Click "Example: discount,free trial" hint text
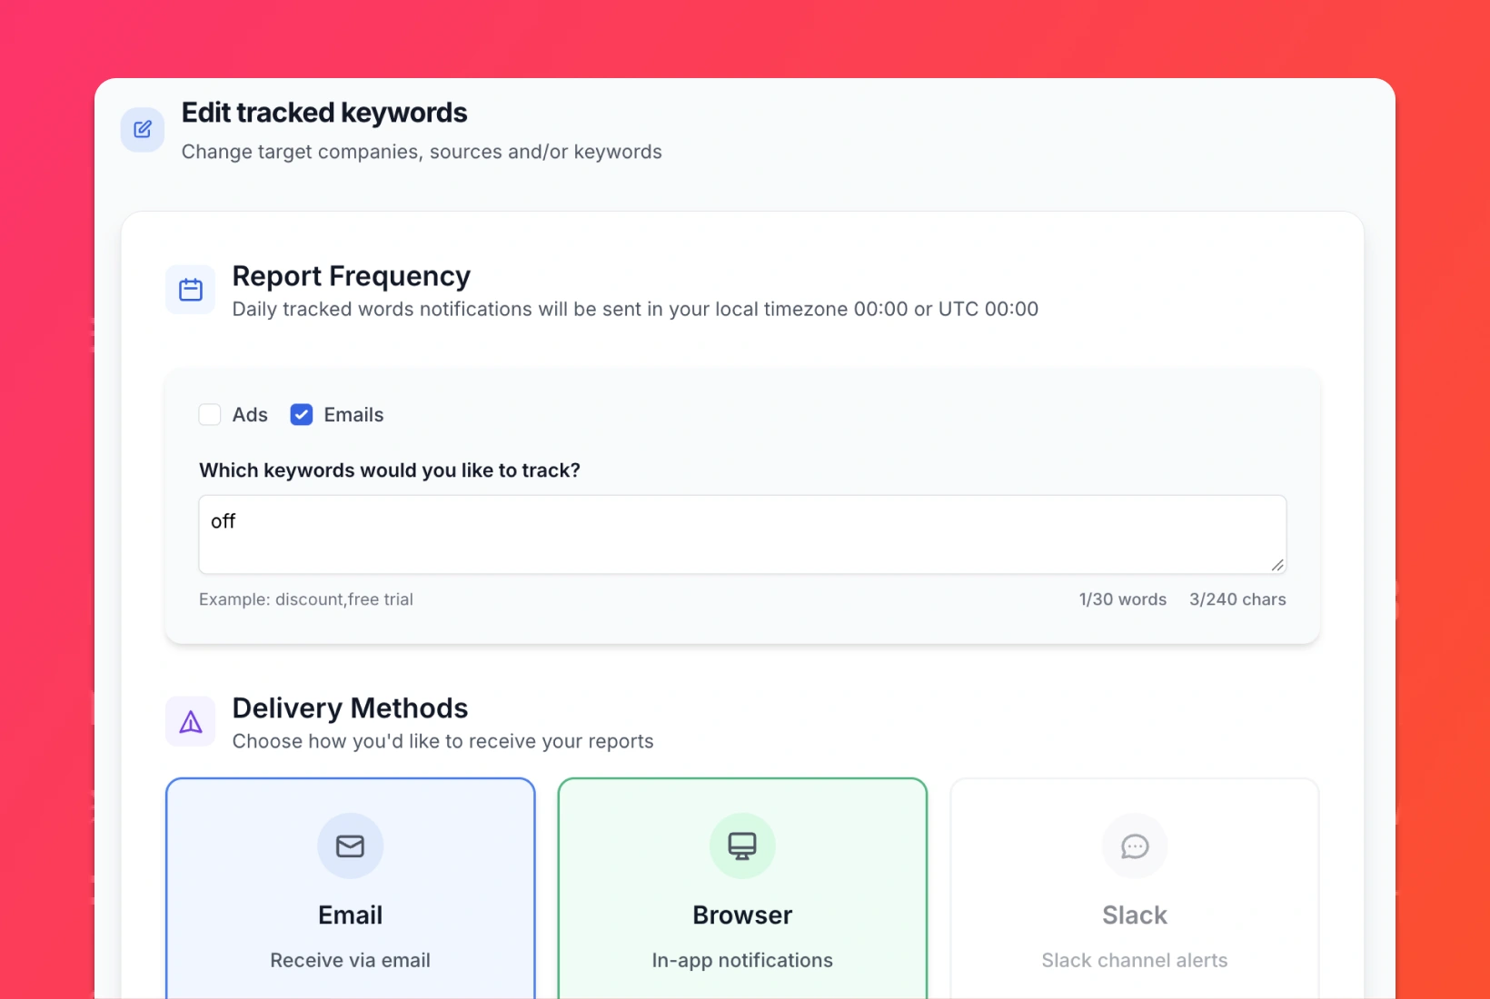 click(x=306, y=599)
